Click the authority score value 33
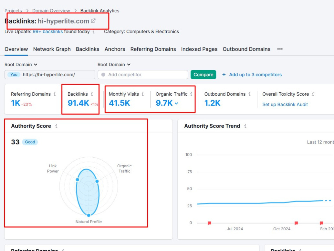Screen dimensions: 334x251 [15, 142]
